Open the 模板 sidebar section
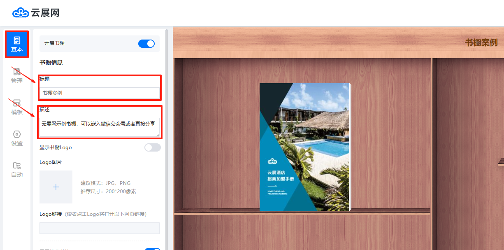This screenshot has width=504, height=250. pyautogui.click(x=17, y=107)
